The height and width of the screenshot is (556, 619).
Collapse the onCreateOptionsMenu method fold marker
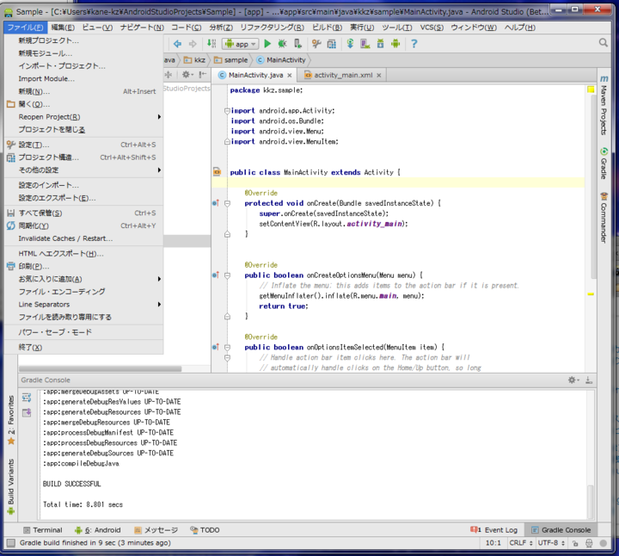click(x=227, y=275)
